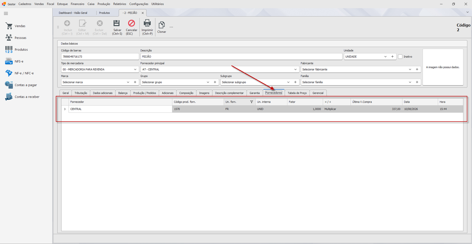Expand the CENTRAL supplier row arrow
472x244 pixels.
[x=65, y=109]
